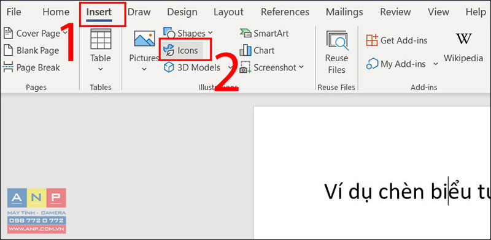Image resolution: width=491 pixels, height=240 pixels.
Task: Switch to the Review tab
Action: pyautogui.click(x=395, y=12)
